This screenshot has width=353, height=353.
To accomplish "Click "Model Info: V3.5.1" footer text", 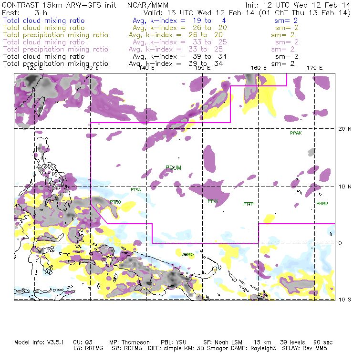I will pyautogui.click(x=39, y=343).
